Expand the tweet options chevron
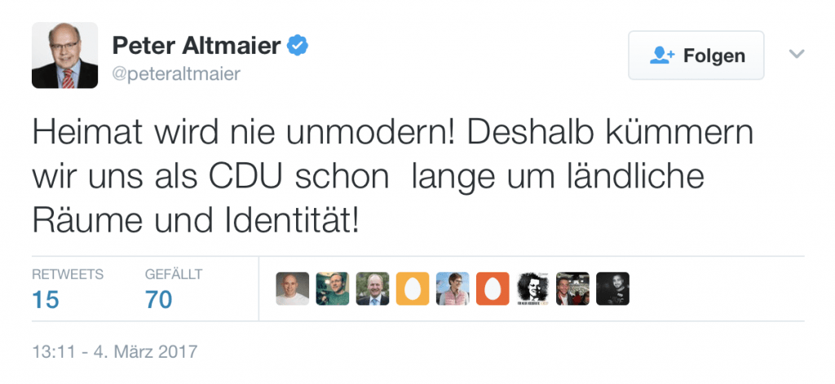The height and width of the screenshot is (384, 835). [797, 55]
